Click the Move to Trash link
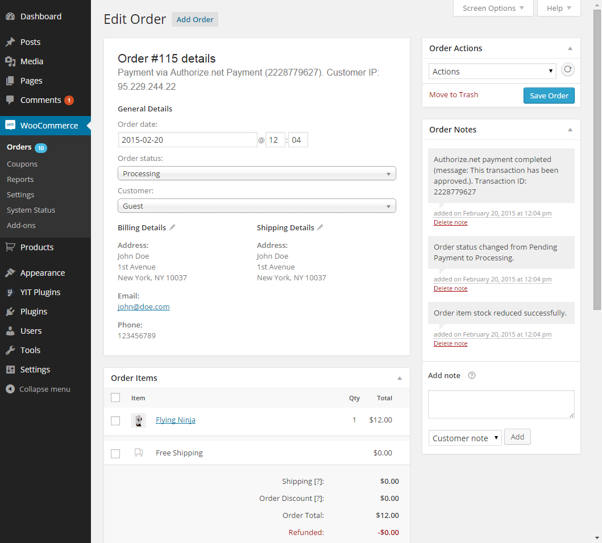This screenshot has width=602, height=543. pos(453,95)
